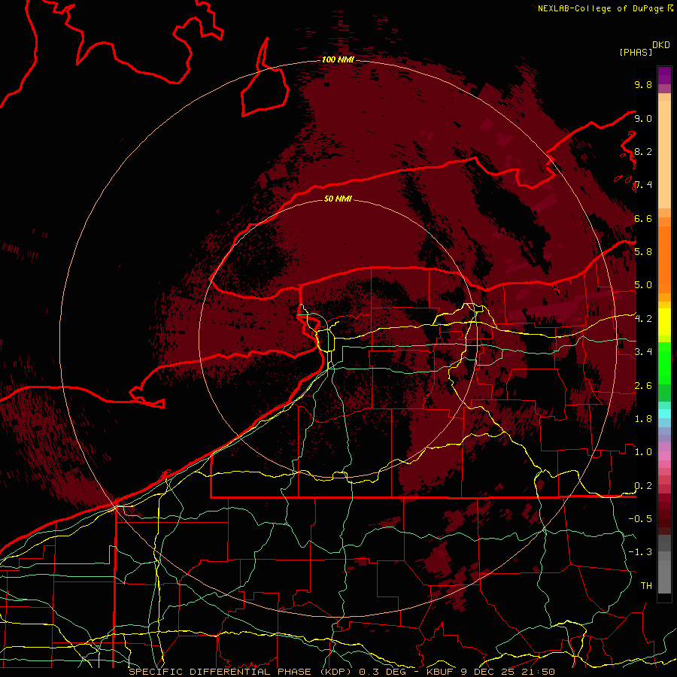
Task: Click the TH threshold legend label
Action: coord(646,585)
